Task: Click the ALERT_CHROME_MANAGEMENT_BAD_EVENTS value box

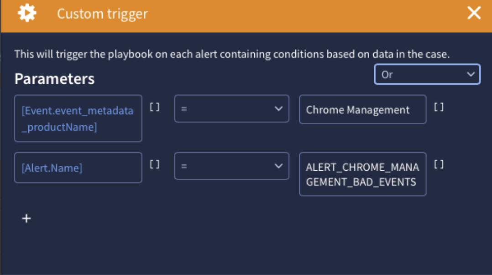Action: coord(362,174)
